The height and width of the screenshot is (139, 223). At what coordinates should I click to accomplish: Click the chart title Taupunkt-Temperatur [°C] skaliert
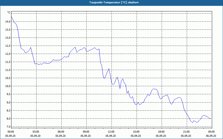(x=114, y=3)
